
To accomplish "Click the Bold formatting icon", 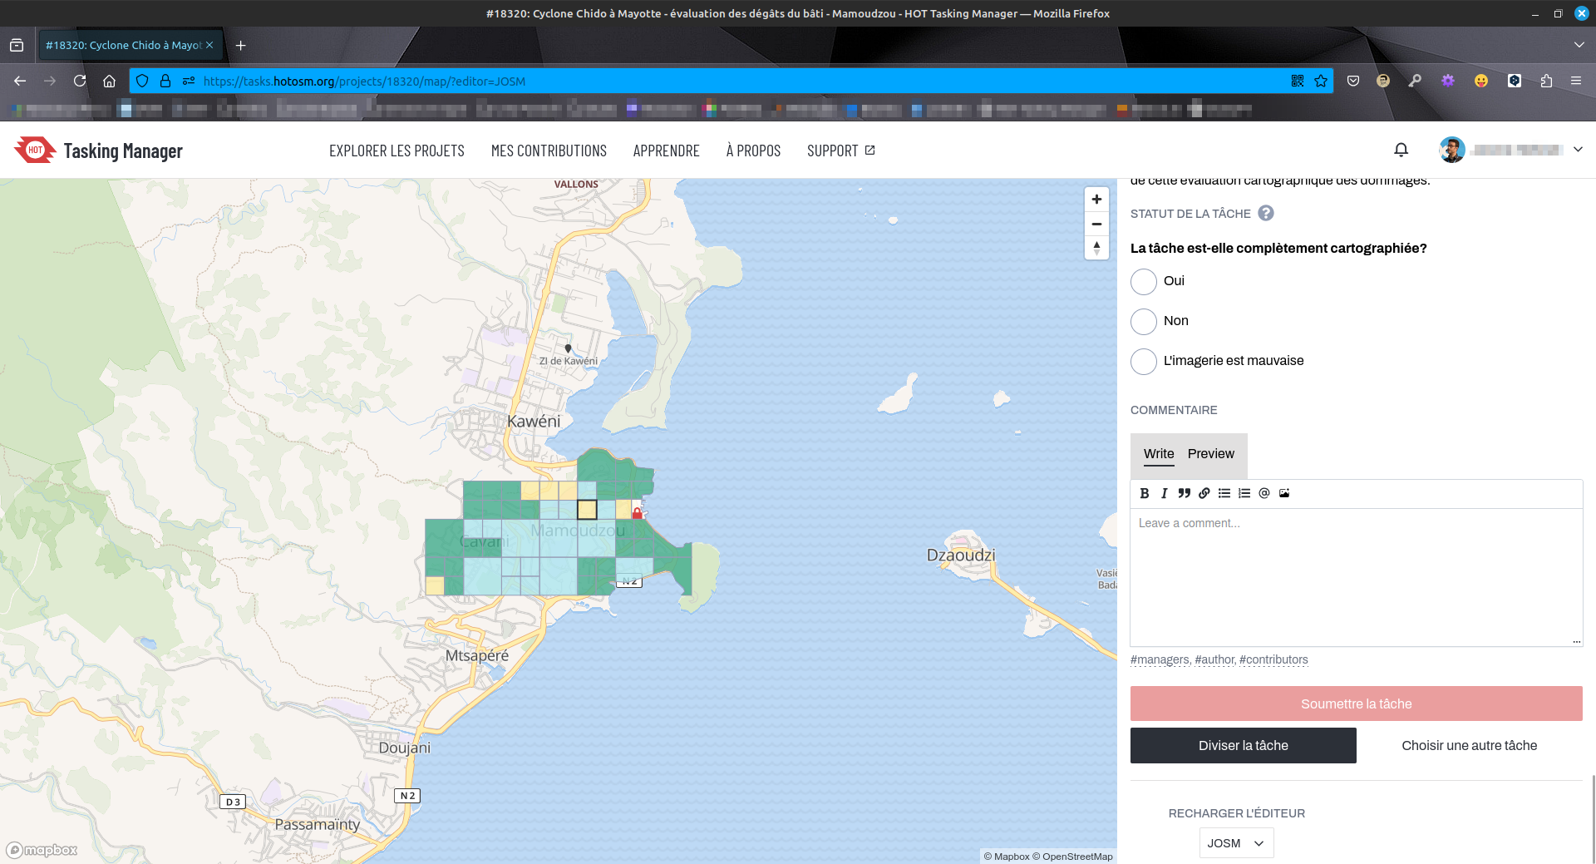I will 1145,493.
